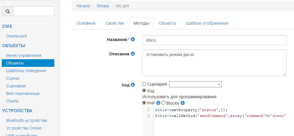Go to the Основное tab
The width and height of the screenshot is (294, 136).
coord(86,23)
